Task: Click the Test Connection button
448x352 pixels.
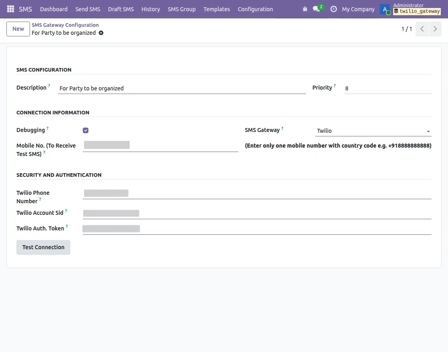Action: coord(44,248)
